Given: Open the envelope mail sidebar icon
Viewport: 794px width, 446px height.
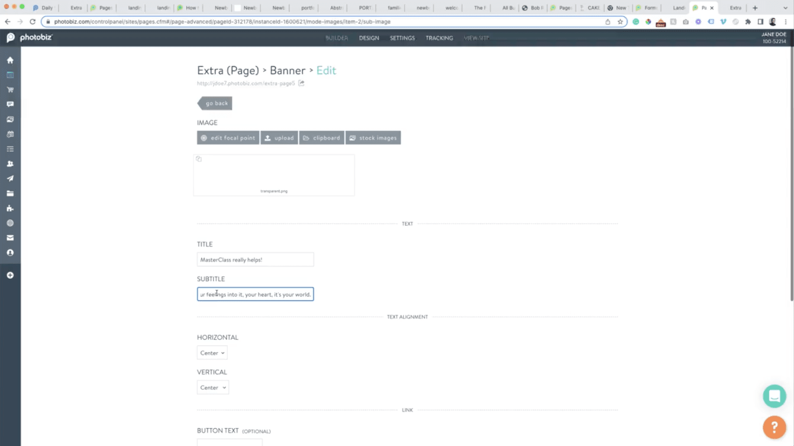Looking at the screenshot, I should [10, 238].
